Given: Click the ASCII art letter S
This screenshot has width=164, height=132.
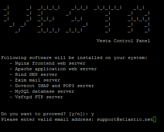Looking at the screenshot, I should (x=77, y=19).
